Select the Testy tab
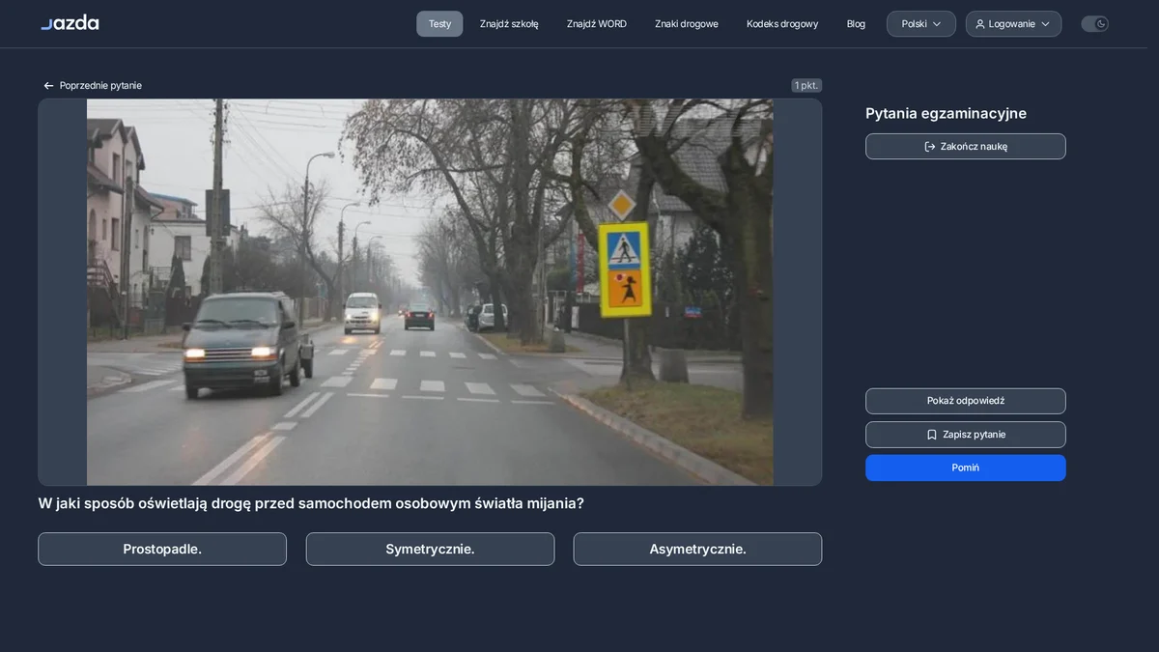Viewport: 1159px width, 652px height. coord(439,24)
